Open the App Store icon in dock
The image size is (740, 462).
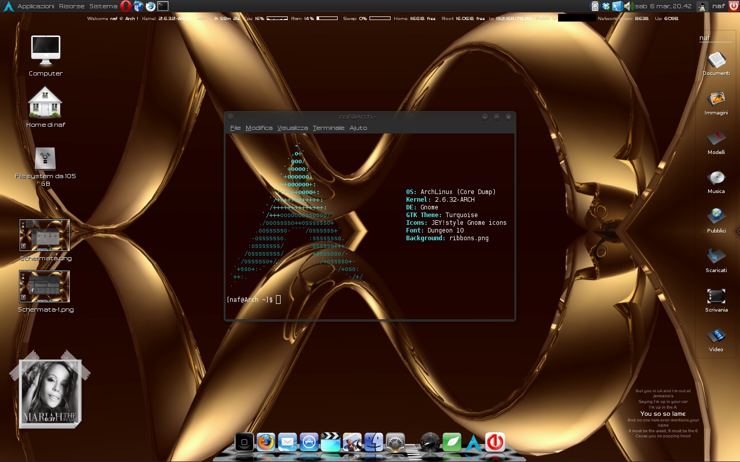(x=309, y=442)
